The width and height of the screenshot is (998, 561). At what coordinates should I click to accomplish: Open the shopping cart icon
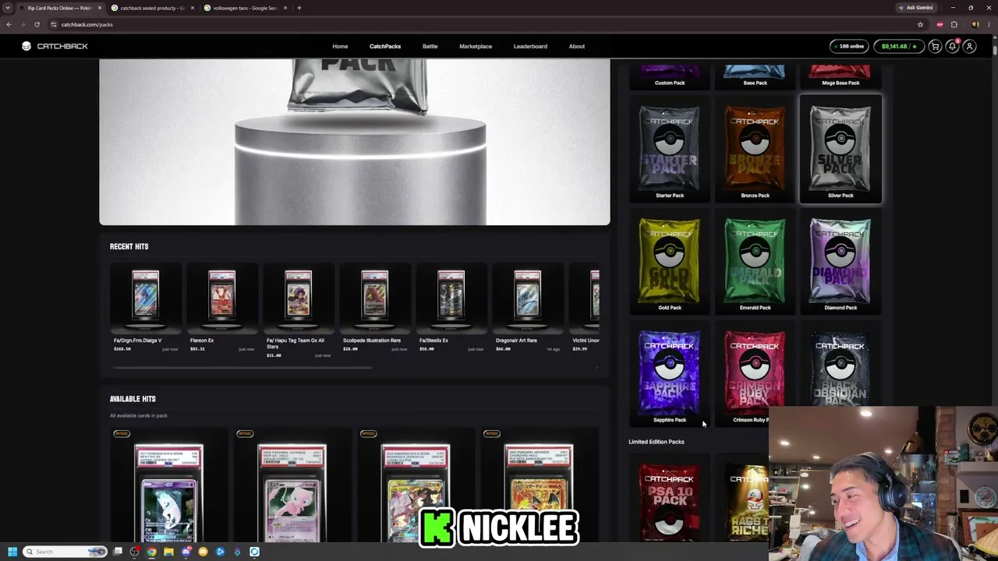coord(935,47)
